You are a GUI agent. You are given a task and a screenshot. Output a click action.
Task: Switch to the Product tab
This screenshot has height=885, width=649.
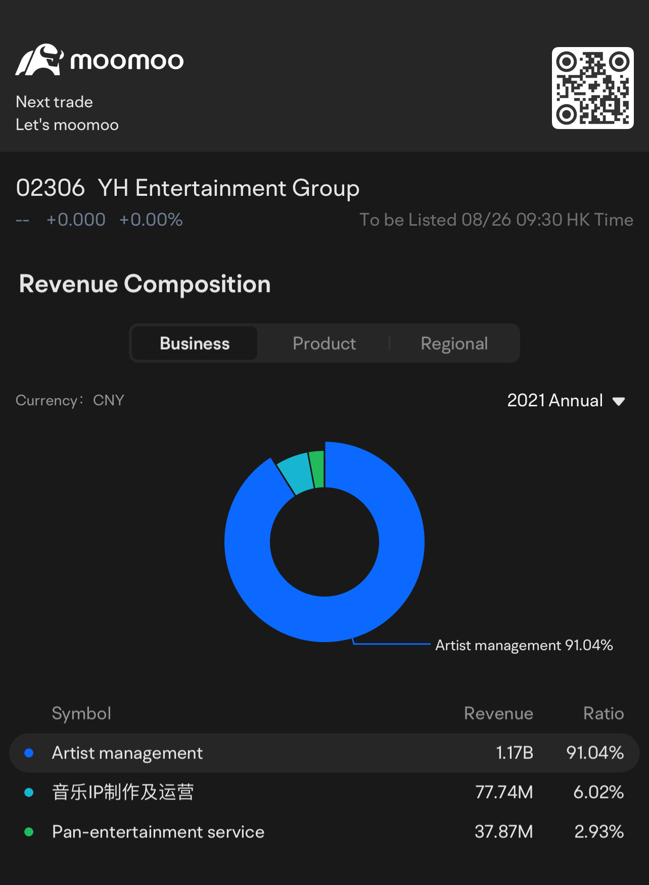coord(324,344)
